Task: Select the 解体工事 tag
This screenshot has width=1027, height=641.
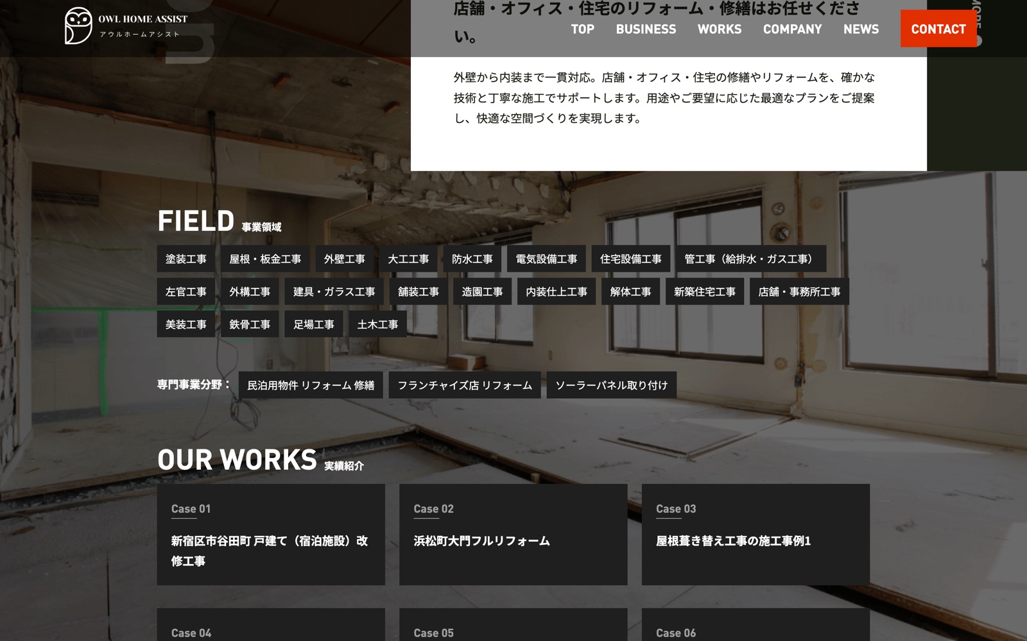Action: (x=631, y=292)
